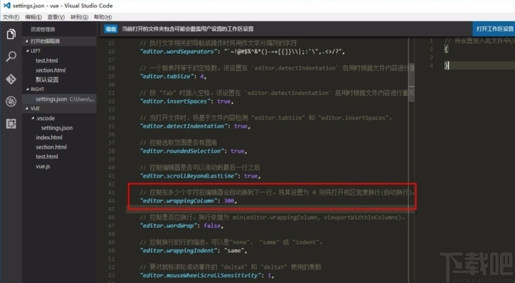Open the 文件(F) menu
515x283 pixels.
tap(11, 17)
